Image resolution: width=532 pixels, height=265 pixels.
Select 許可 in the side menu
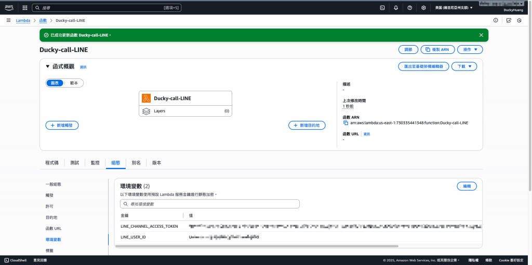(49, 206)
